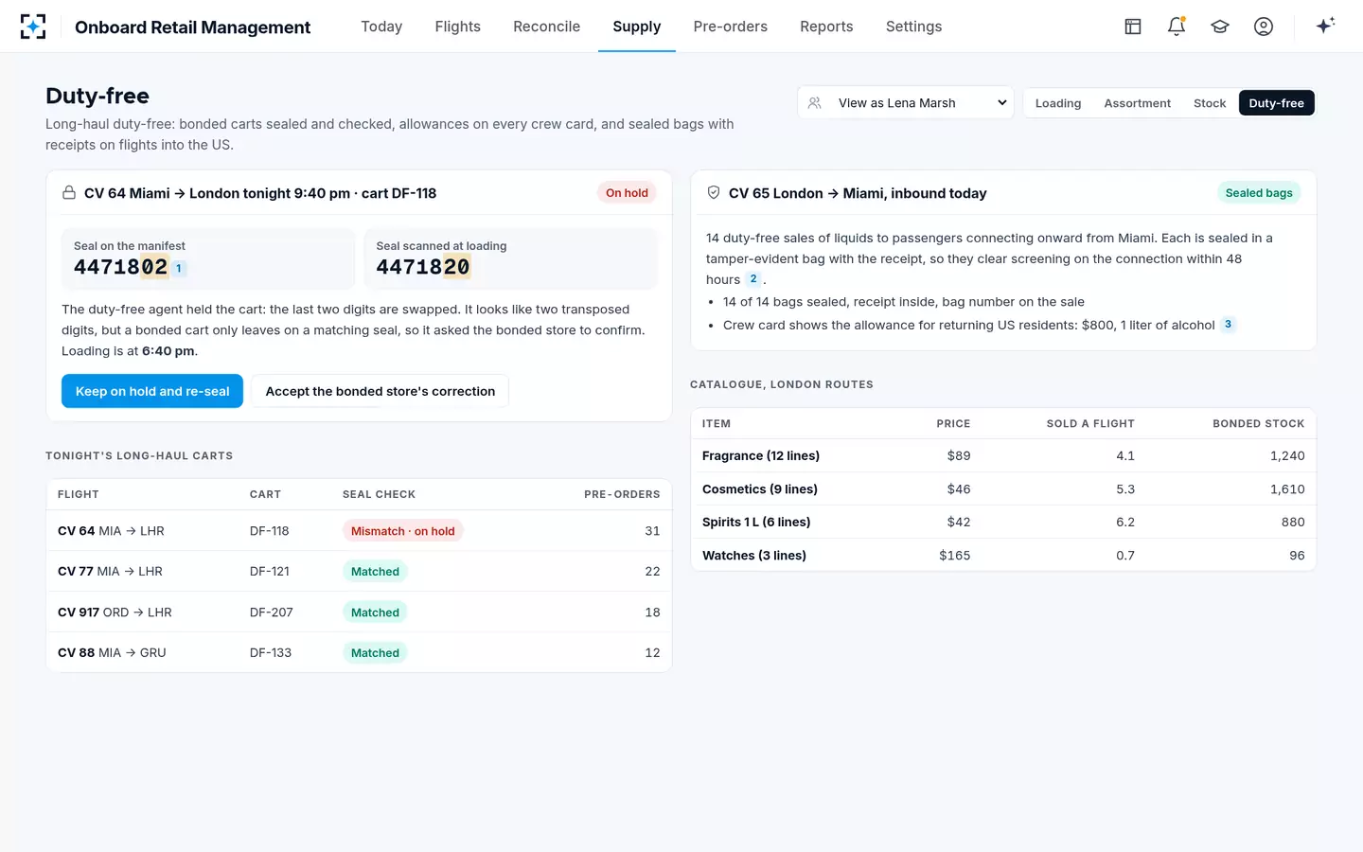Select the CV 917 ORD → LHR row
The image size is (1363, 852).
pyautogui.click(x=359, y=612)
